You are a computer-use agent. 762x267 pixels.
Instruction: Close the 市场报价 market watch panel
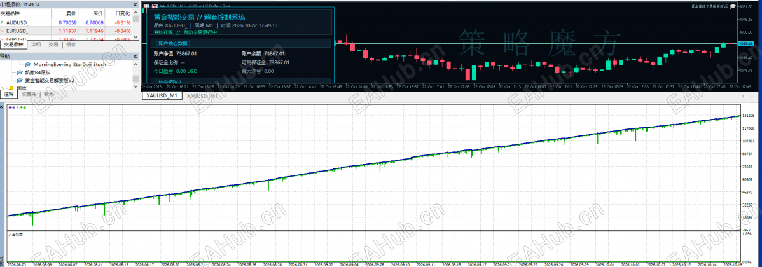(135, 4)
